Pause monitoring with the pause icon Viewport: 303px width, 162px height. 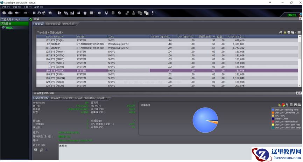click(34, 13)
